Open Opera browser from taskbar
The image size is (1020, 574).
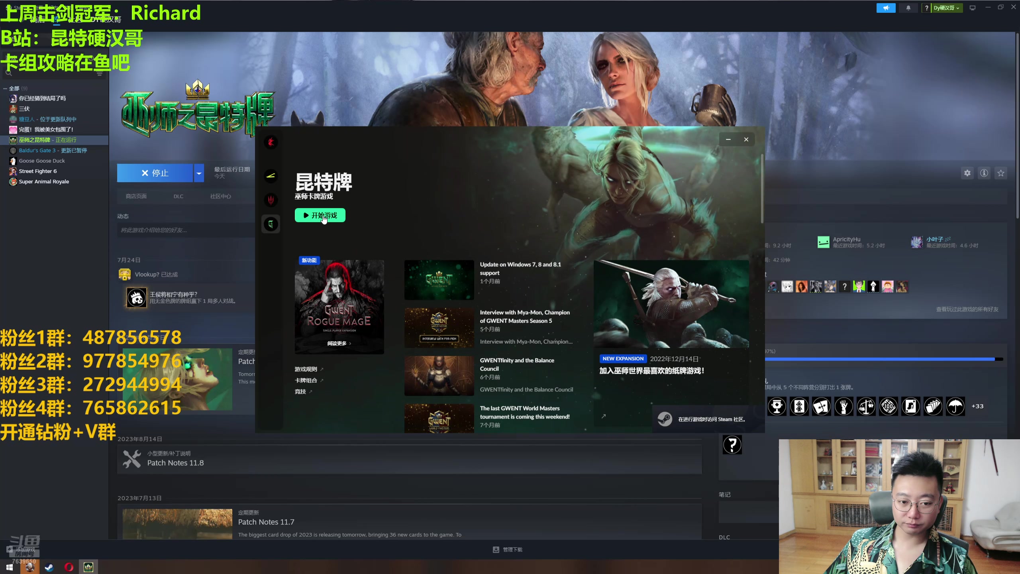[69, 567]
